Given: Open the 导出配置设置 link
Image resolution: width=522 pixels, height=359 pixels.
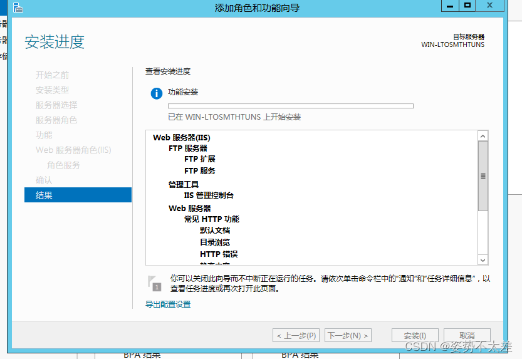Looking at the screenshot, I should tap(168, 304).
